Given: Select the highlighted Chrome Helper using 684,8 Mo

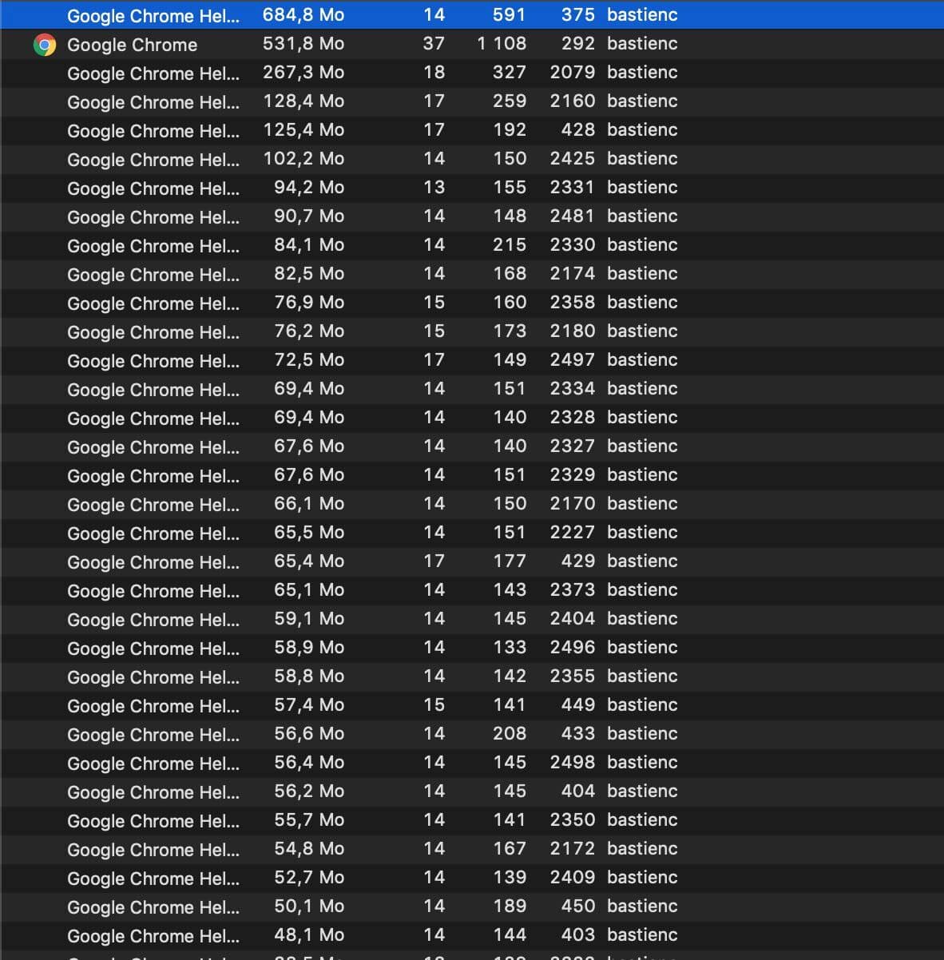Looking at the screenshot, I should 153,15.
